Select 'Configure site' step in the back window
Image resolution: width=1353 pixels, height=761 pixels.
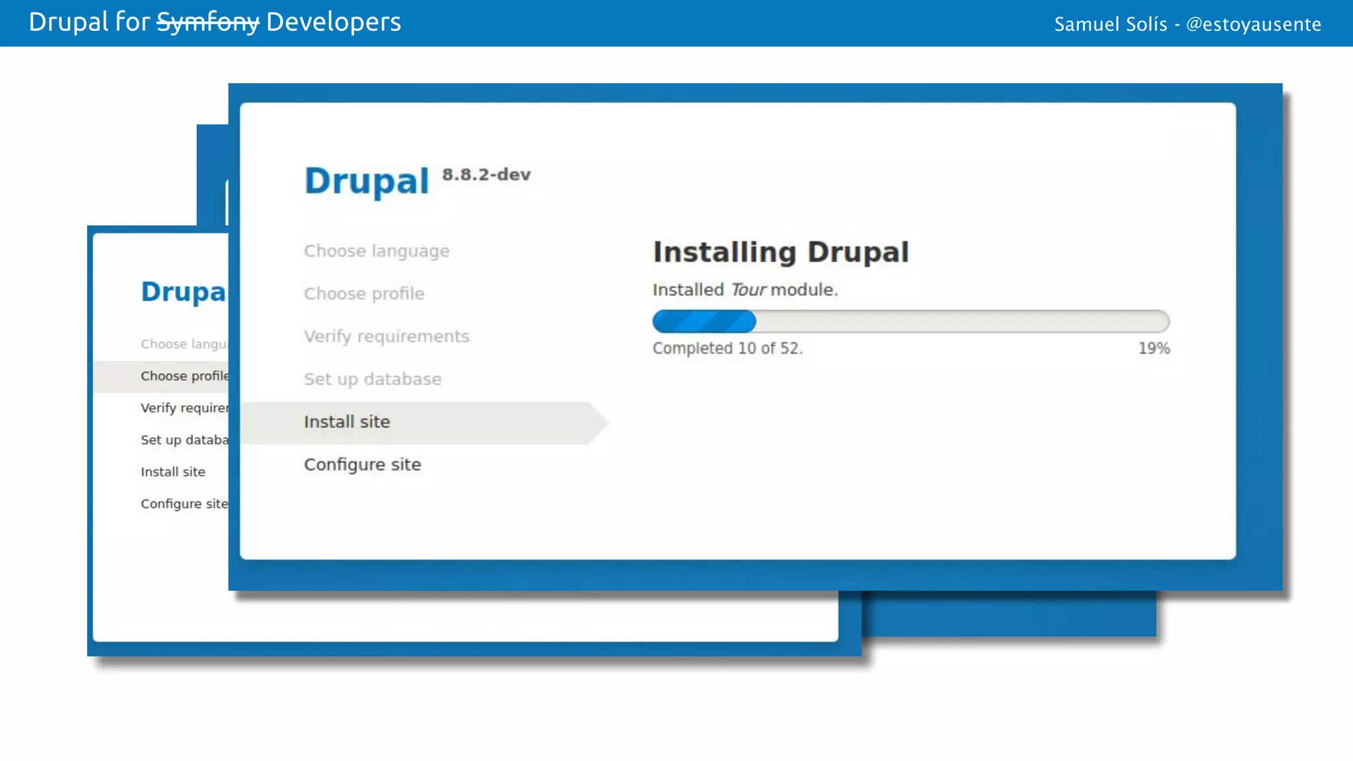184,503
